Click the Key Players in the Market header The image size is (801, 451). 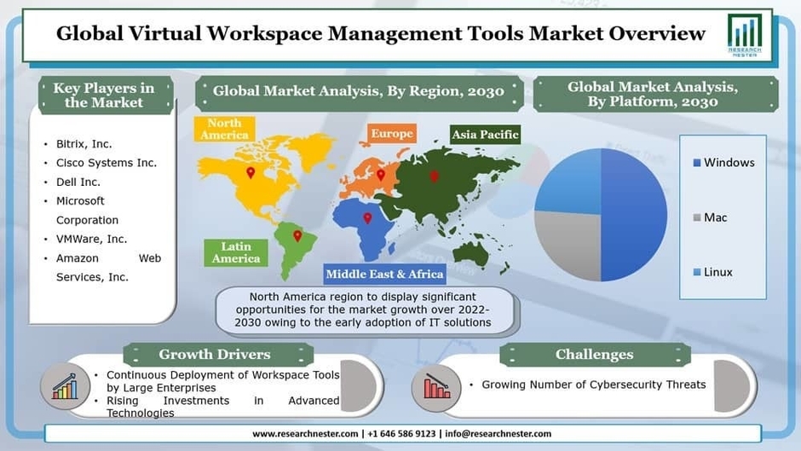pos(106,95)
